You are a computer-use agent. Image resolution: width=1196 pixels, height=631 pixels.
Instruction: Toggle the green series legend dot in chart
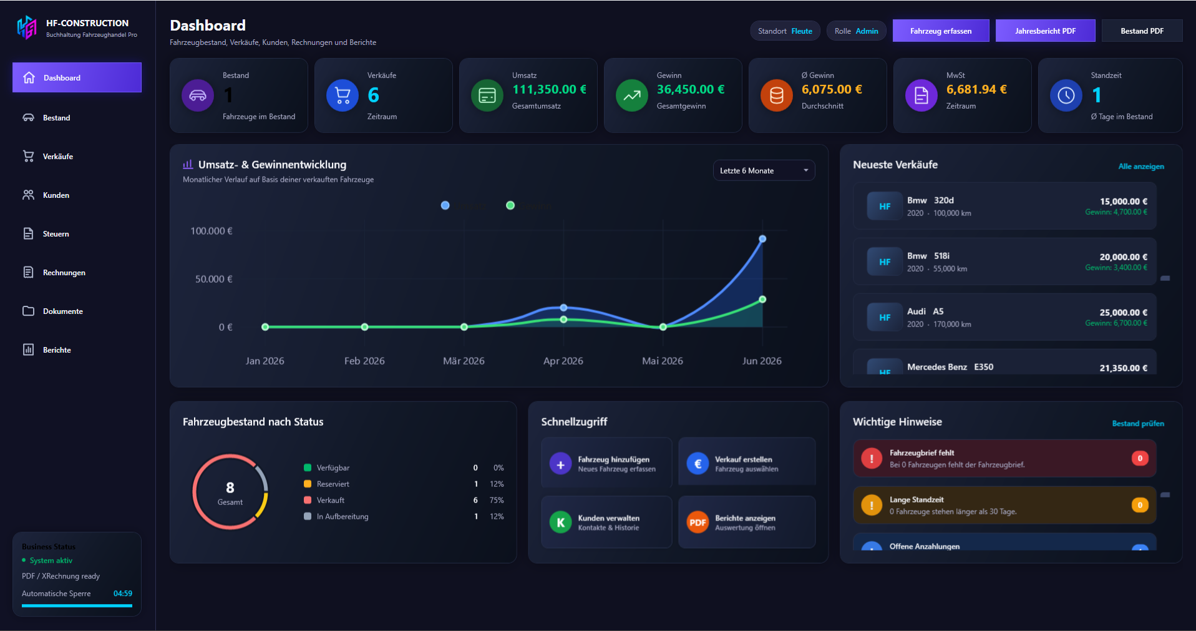pos(510,205)
